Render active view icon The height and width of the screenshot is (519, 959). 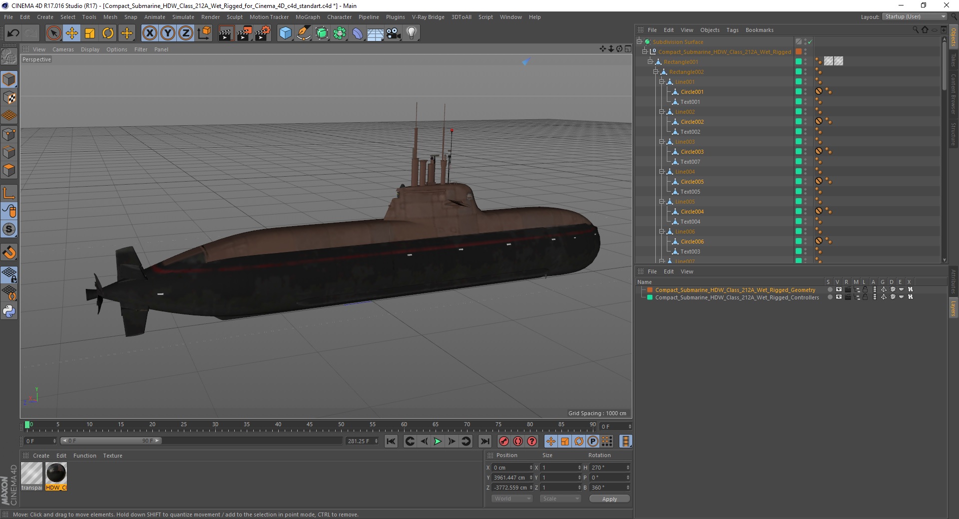pos(226,33)
